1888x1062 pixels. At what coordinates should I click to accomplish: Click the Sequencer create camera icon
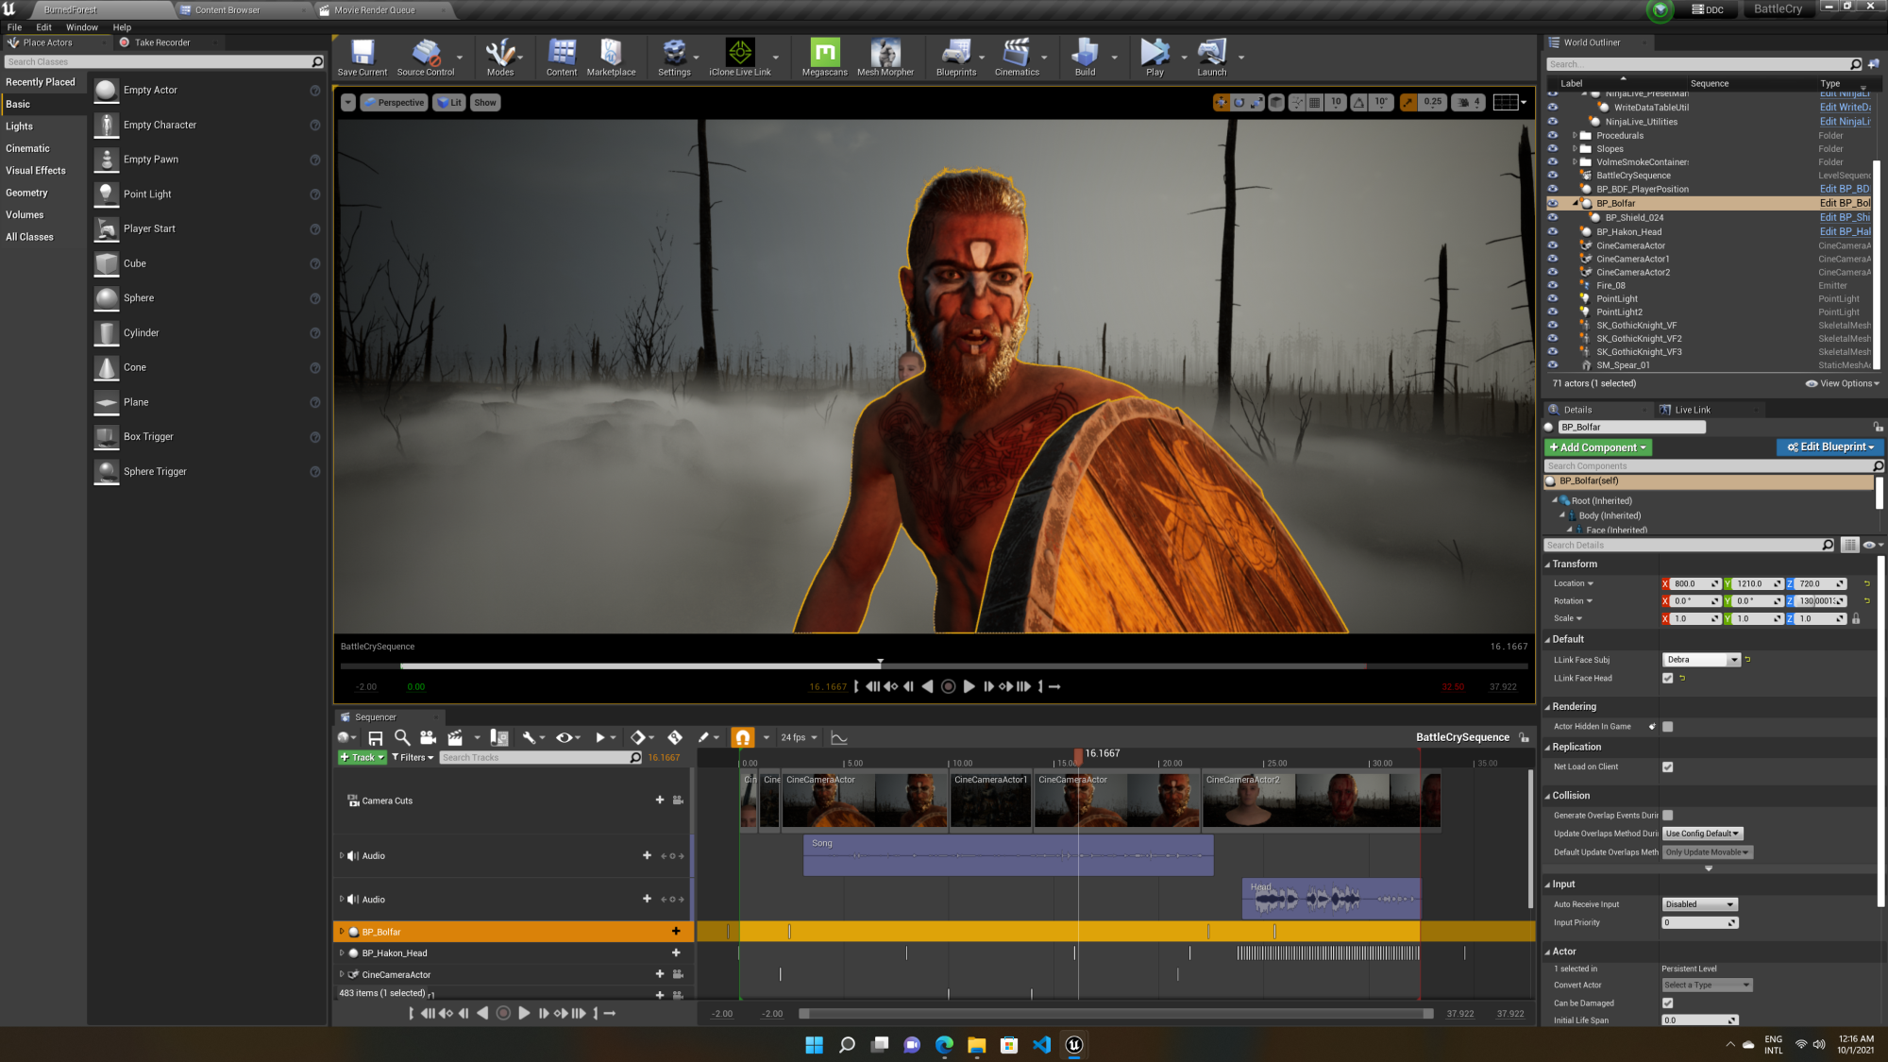coord(428,737)
